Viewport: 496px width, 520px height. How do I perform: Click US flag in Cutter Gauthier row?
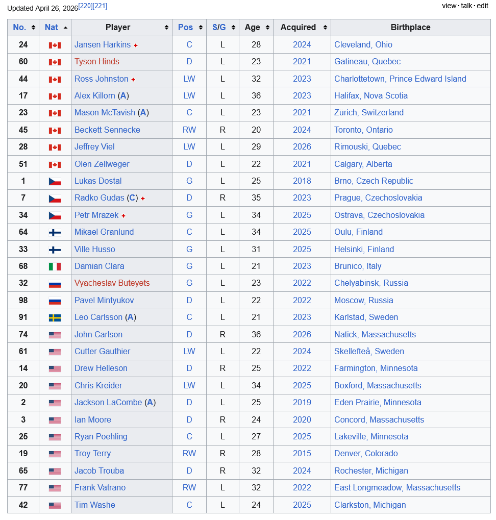(x=55, y=352)
